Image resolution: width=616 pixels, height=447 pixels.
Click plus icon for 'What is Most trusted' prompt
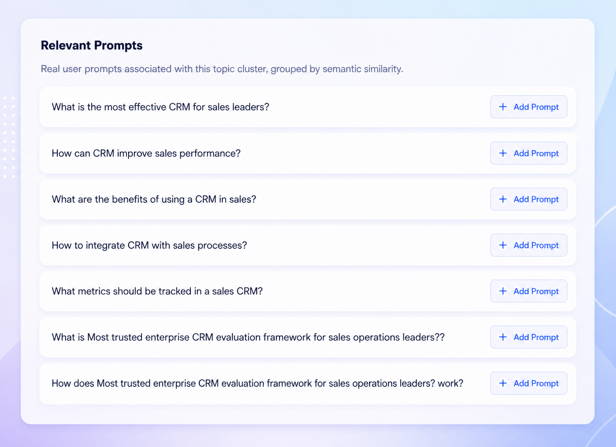(503, 337)
